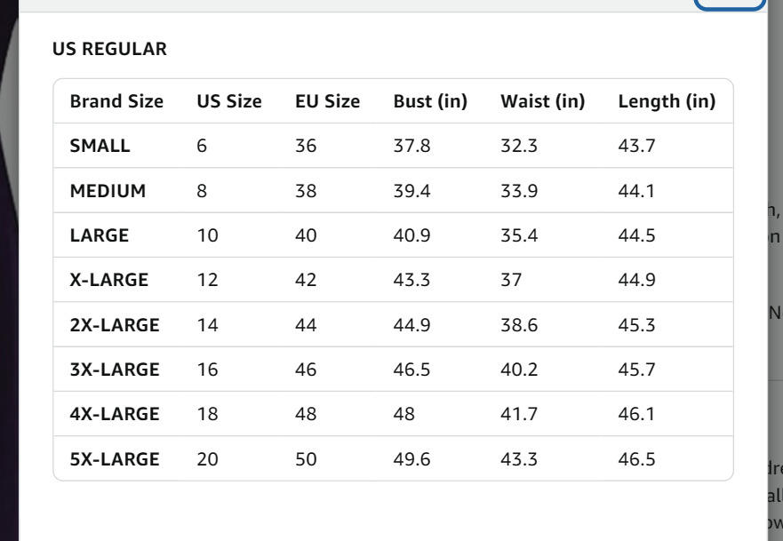Viewport: 783px width, 541px height.
Task: Select the 3X-LARGE row label
Action: pos(115,370)
